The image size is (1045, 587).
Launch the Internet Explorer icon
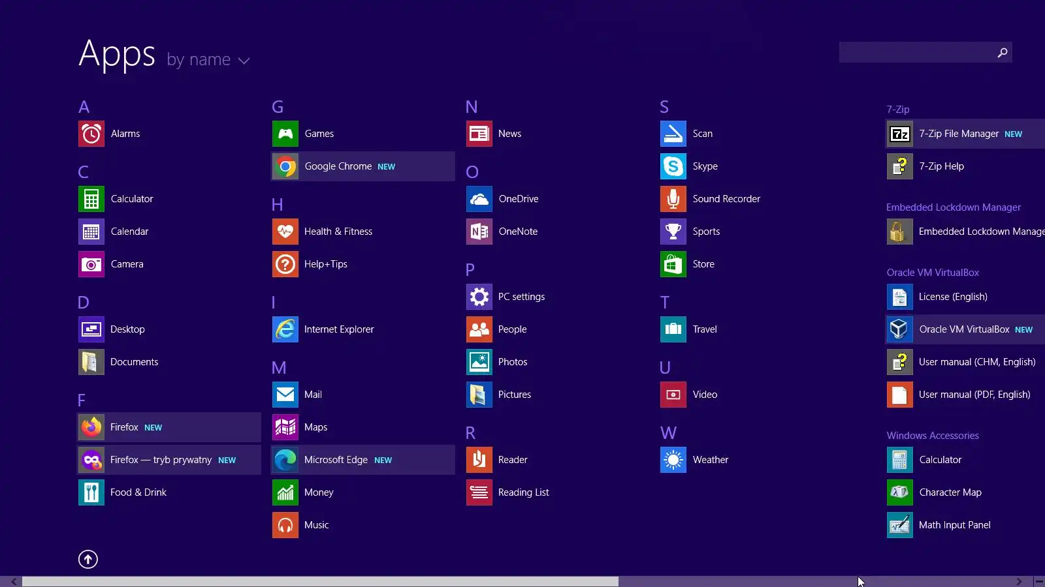tap(285, 329)
